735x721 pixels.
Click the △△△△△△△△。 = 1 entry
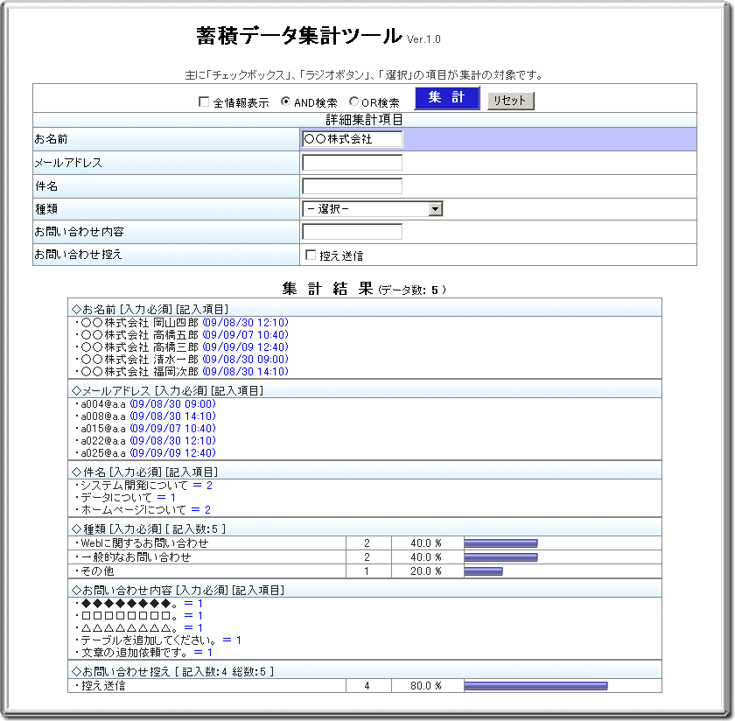139,627
